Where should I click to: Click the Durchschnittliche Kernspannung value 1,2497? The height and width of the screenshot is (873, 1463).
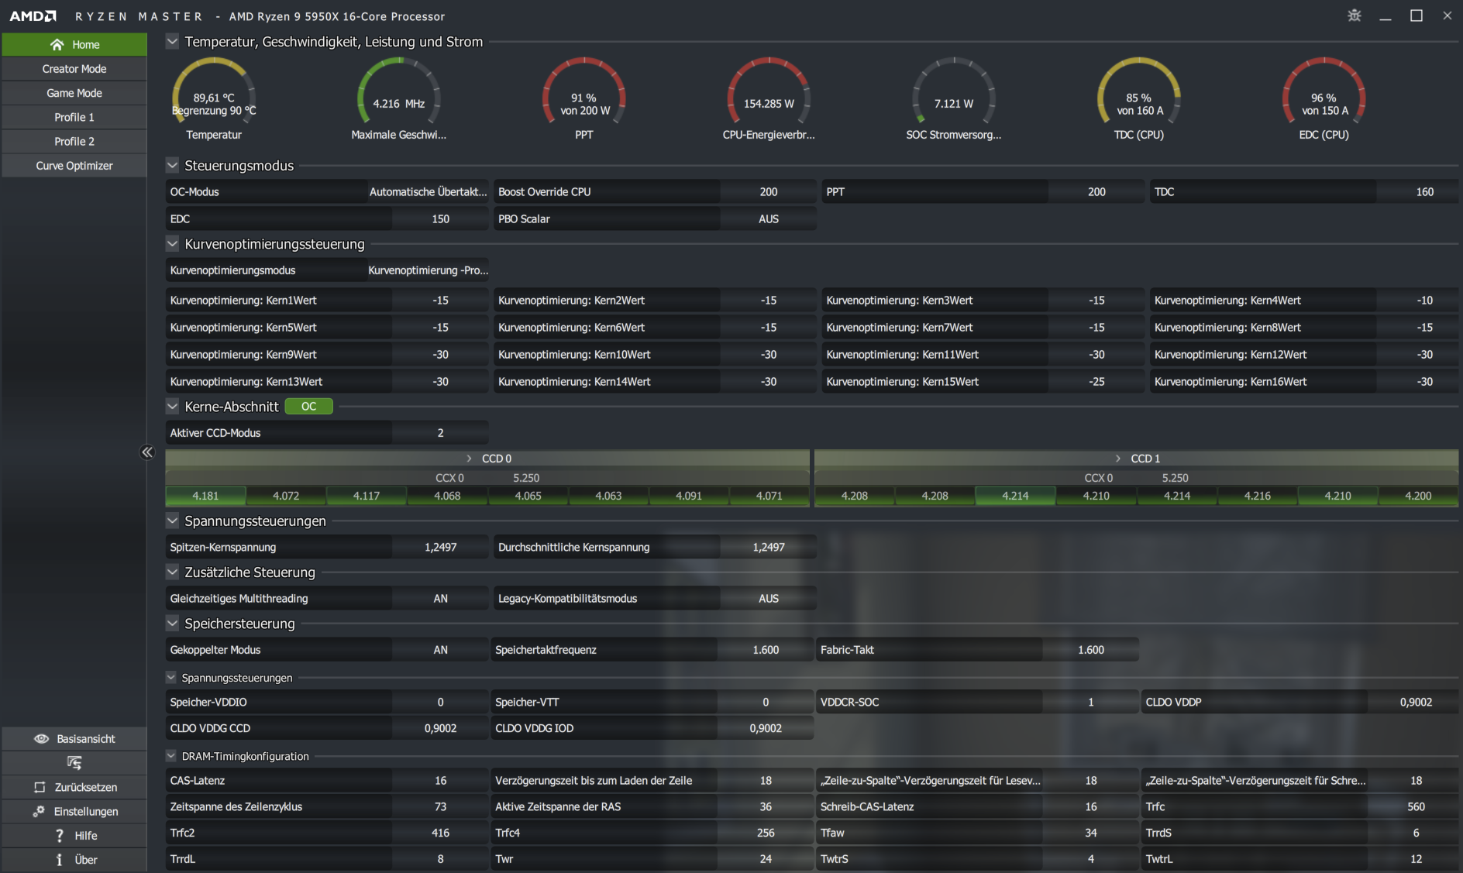[x=768, y=548]
